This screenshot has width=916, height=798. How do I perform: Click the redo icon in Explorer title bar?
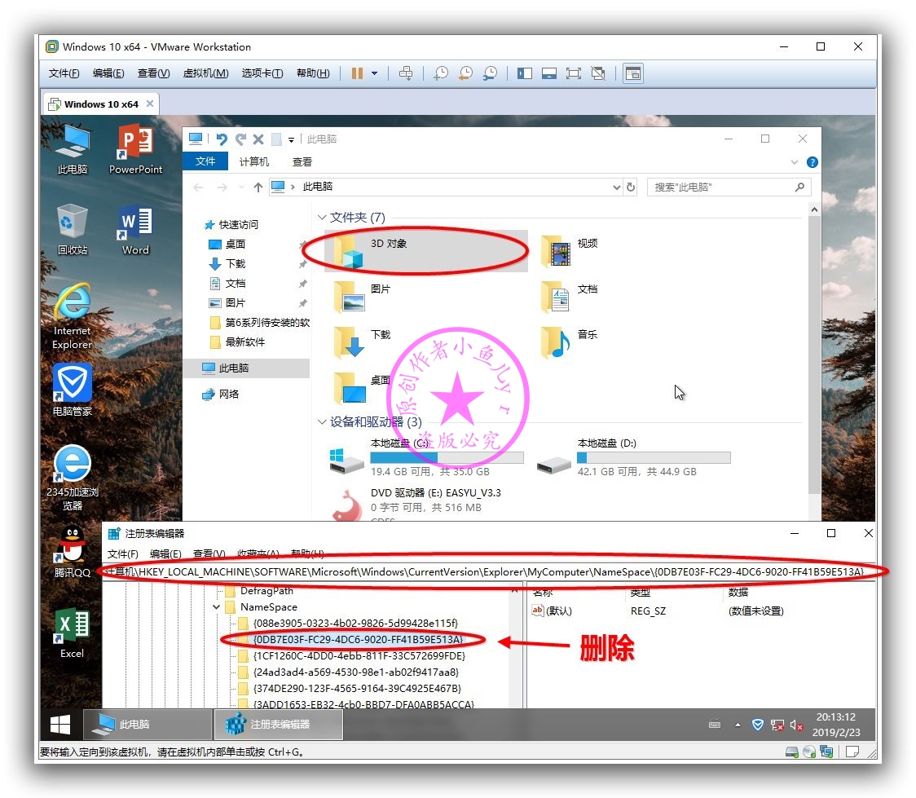tap(240, 139)
